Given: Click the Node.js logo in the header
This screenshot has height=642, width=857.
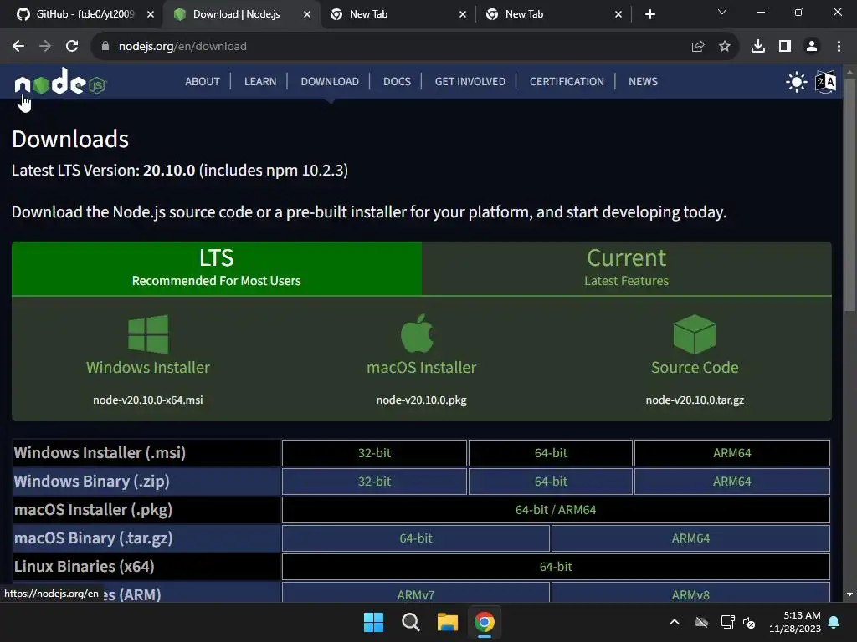Looking at the screenshot, I should coord(60,82).
